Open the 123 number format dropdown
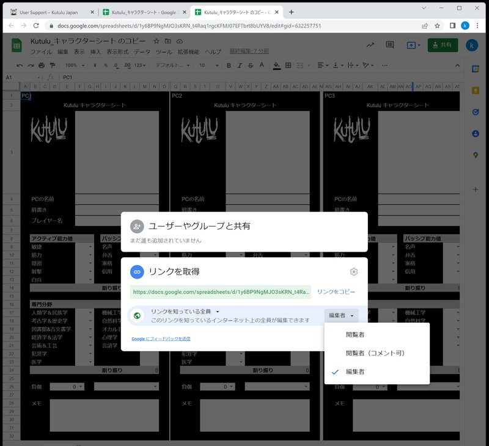 tap(140, 65)
